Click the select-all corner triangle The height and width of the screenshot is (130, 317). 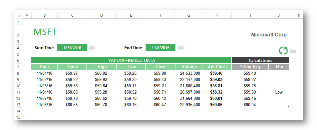tap(19, 15)
